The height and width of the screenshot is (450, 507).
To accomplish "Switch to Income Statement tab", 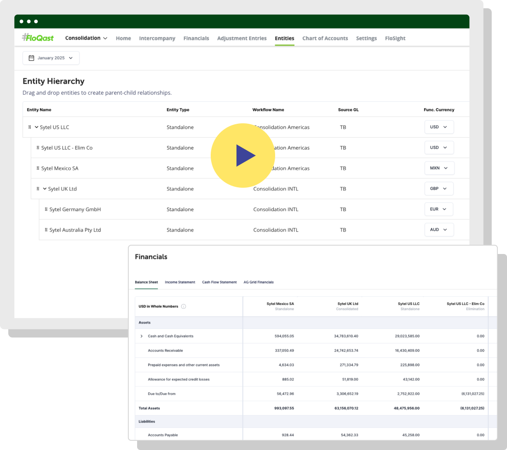I will 180,282.
